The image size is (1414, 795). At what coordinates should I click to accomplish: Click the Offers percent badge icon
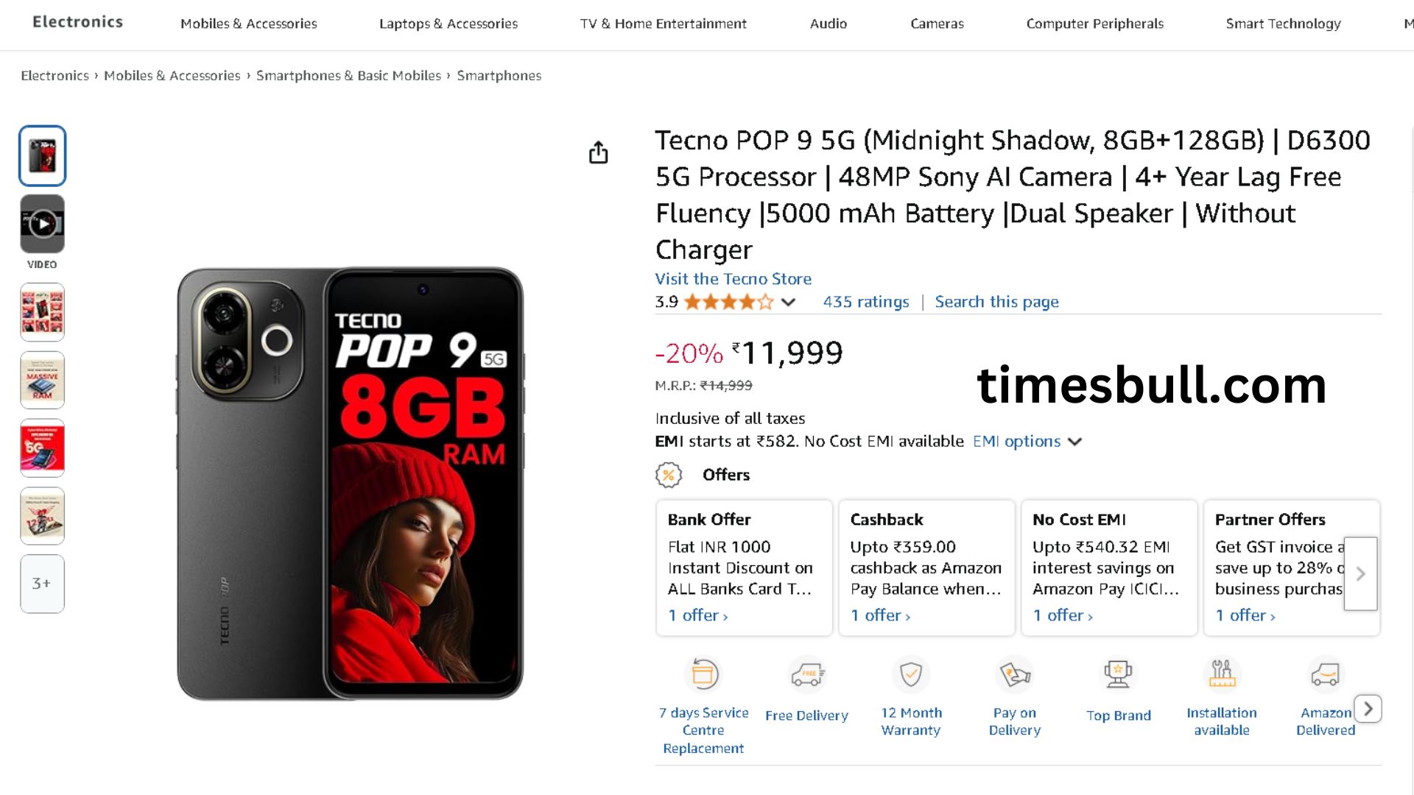click(669, 475)
